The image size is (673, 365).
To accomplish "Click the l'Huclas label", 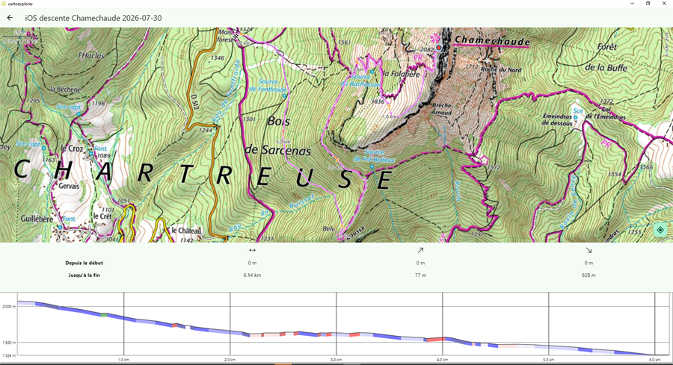I will point(91,55).
